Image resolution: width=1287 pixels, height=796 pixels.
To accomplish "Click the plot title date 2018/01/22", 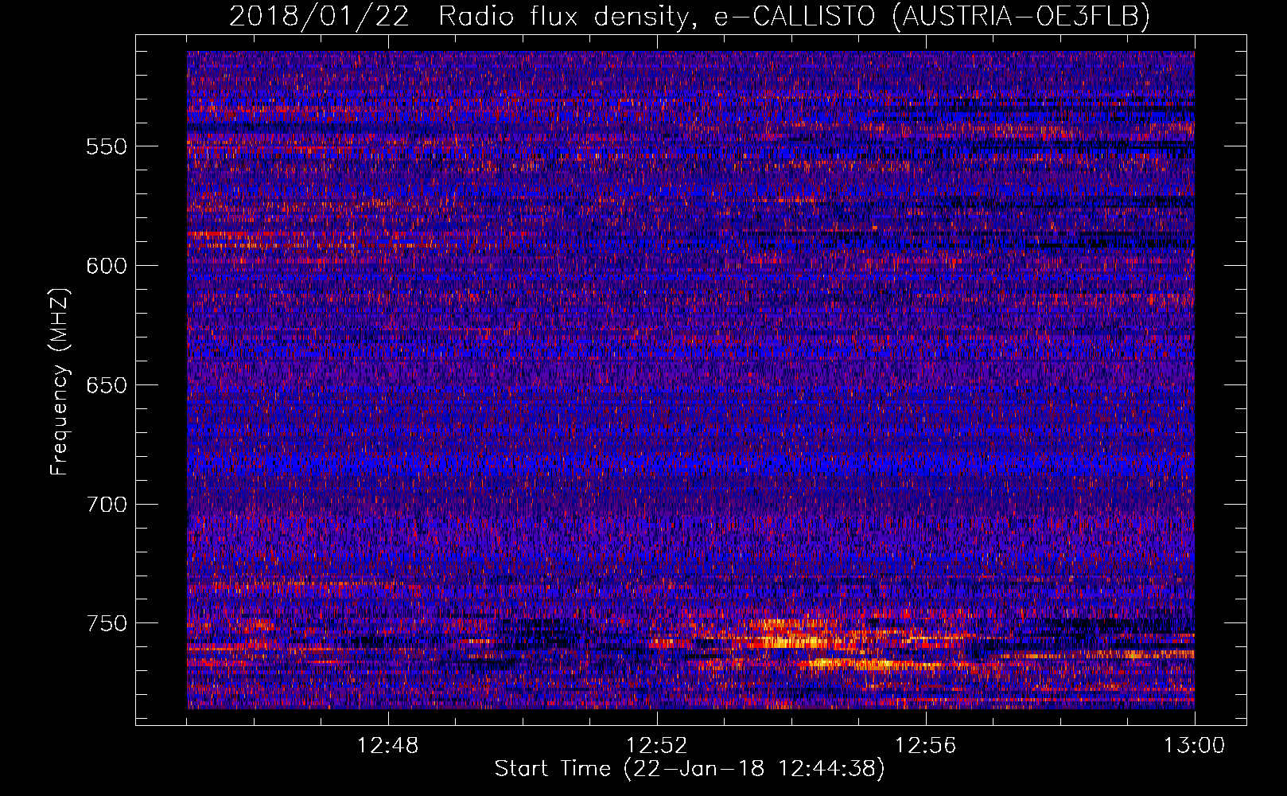I will [319, 16].
